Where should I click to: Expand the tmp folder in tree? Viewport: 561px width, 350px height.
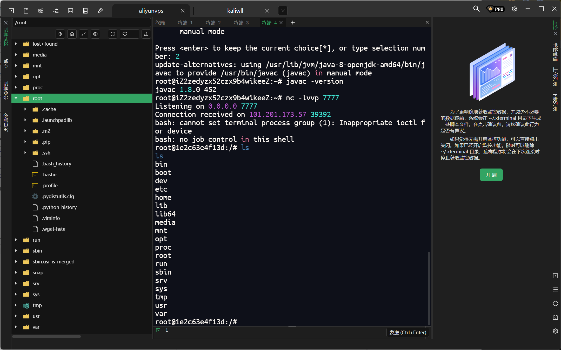coord(16,305)
